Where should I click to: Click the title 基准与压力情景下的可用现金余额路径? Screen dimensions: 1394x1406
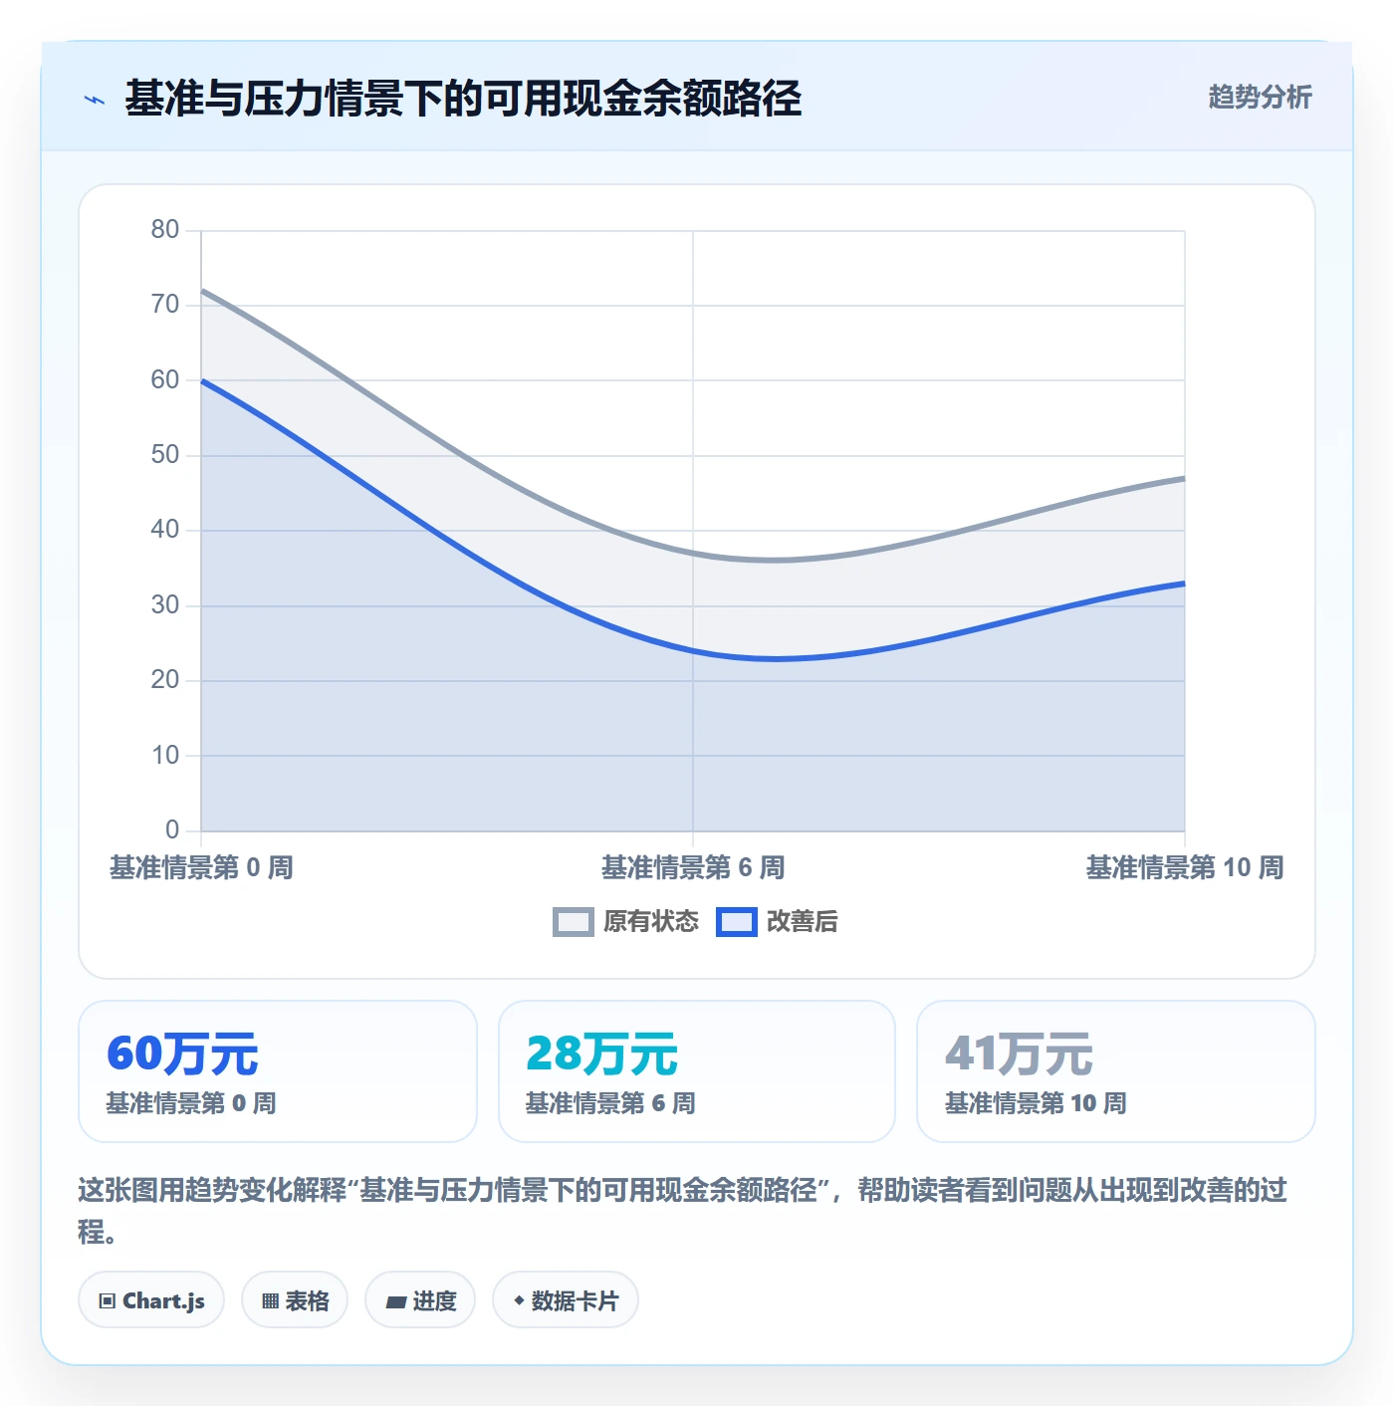click(x=463, y=99)
